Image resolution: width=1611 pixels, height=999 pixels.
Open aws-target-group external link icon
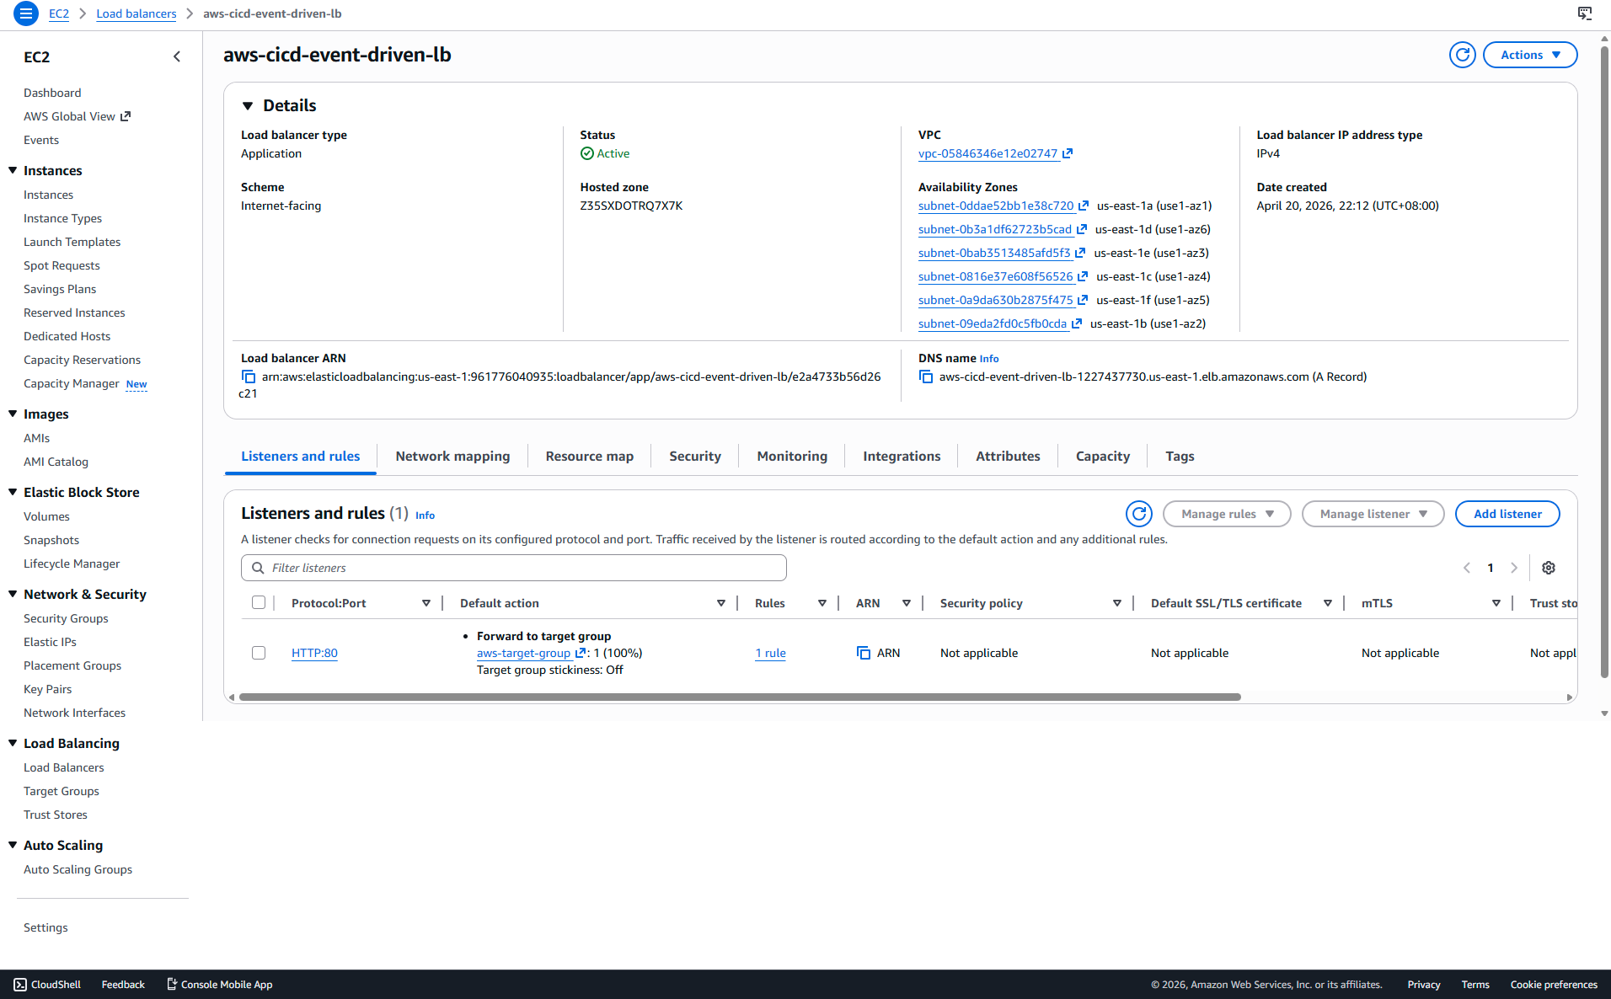[x=580, y=653]
